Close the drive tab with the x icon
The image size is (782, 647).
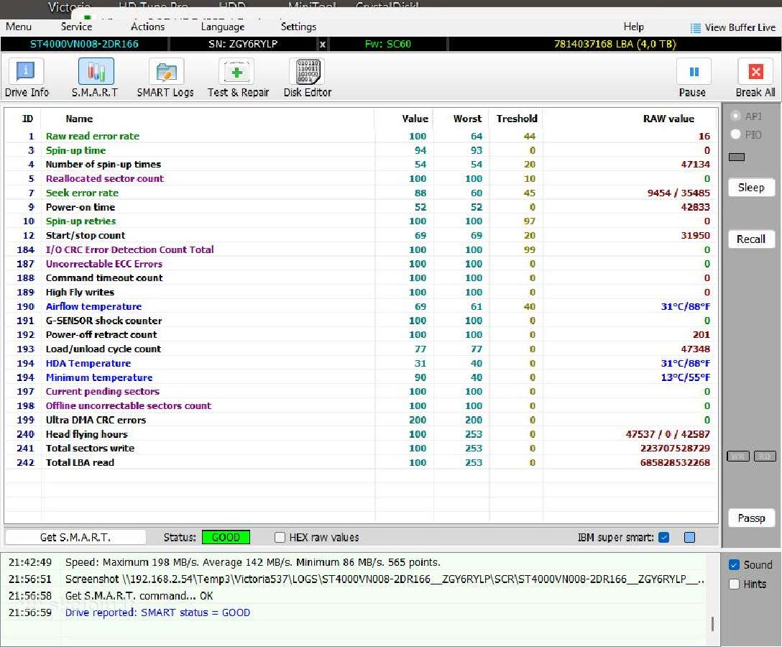coord(323,45)
